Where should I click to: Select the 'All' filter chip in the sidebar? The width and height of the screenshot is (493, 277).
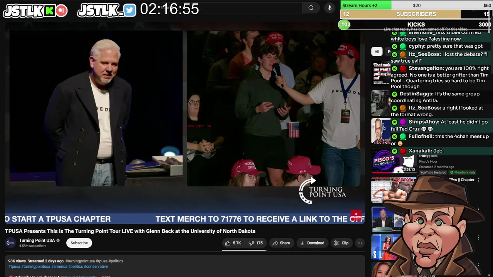click(x=377, y=52)
